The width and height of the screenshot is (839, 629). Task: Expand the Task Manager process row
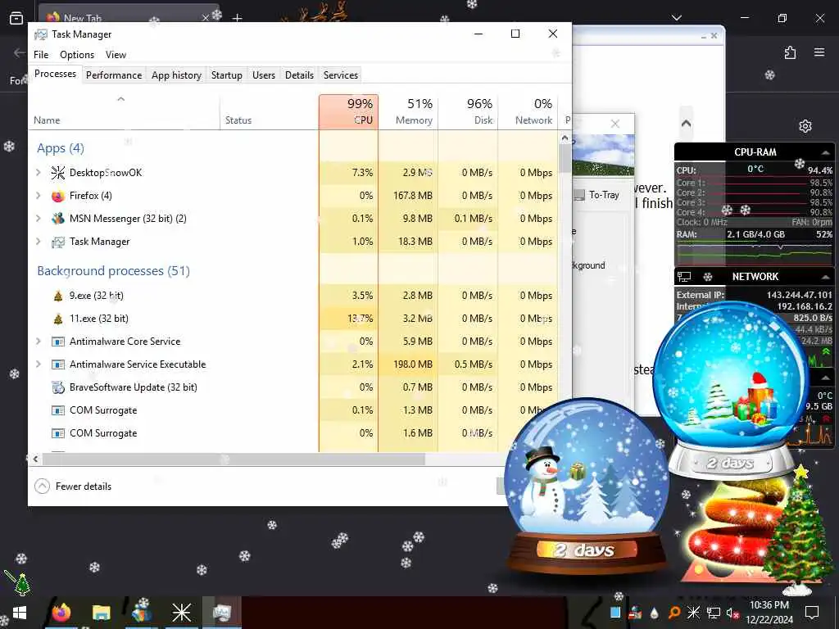click(38, 242)
